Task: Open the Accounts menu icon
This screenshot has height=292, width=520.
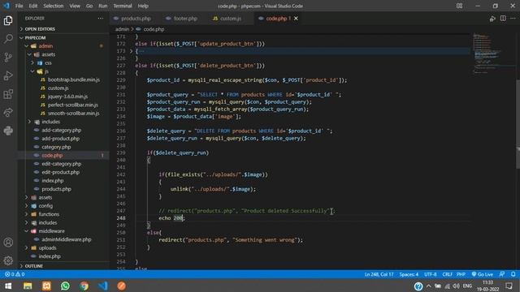Action: 8,243
